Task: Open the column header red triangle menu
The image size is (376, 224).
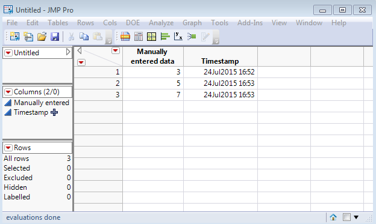Action: pyautogui.click(x=116, y=50)
